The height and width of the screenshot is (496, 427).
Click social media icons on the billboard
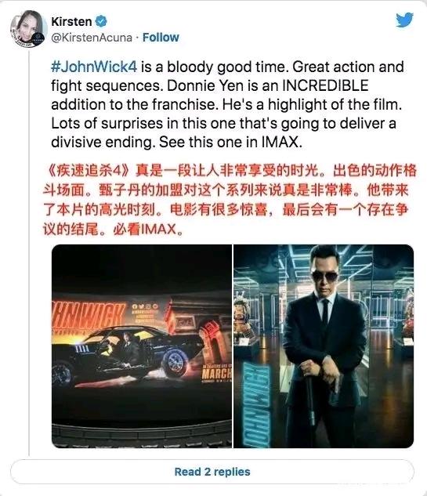point(144,306)
